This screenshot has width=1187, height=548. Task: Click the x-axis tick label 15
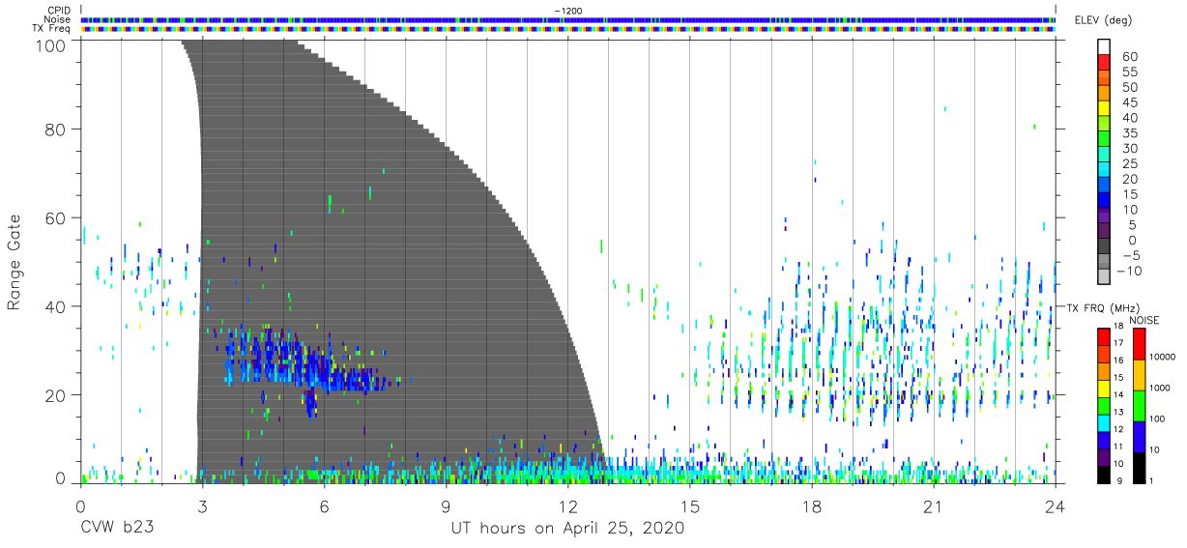(690, 506)
